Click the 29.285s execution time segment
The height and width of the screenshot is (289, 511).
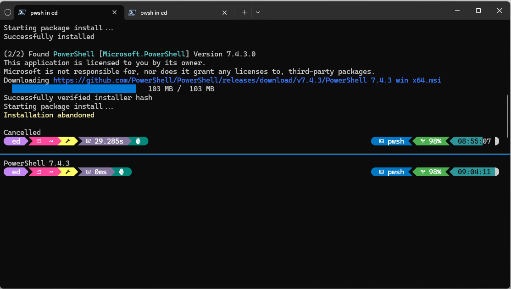coord(105,141)
